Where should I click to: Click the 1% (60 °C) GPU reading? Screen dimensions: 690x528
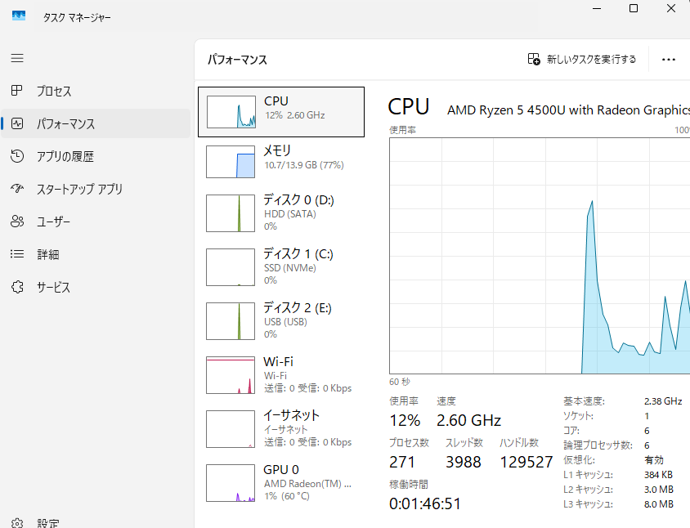click(x=287, y=496)
